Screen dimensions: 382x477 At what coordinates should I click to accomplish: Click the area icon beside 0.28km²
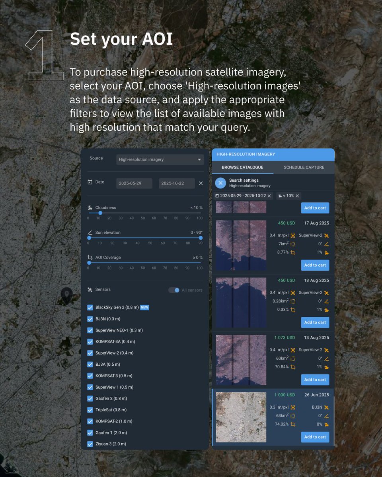(x=293, y=301)
